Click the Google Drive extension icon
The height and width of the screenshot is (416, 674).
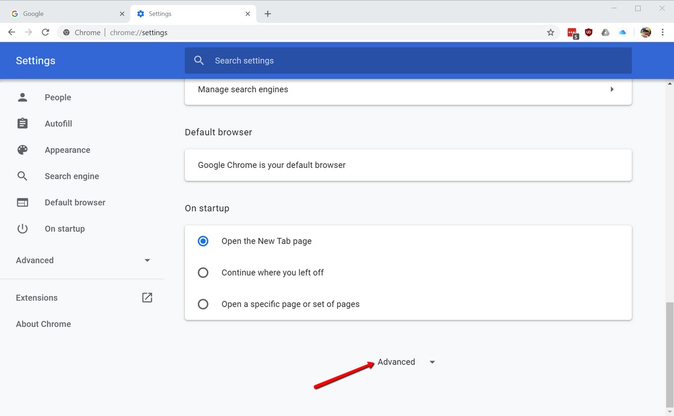[605, 33]
